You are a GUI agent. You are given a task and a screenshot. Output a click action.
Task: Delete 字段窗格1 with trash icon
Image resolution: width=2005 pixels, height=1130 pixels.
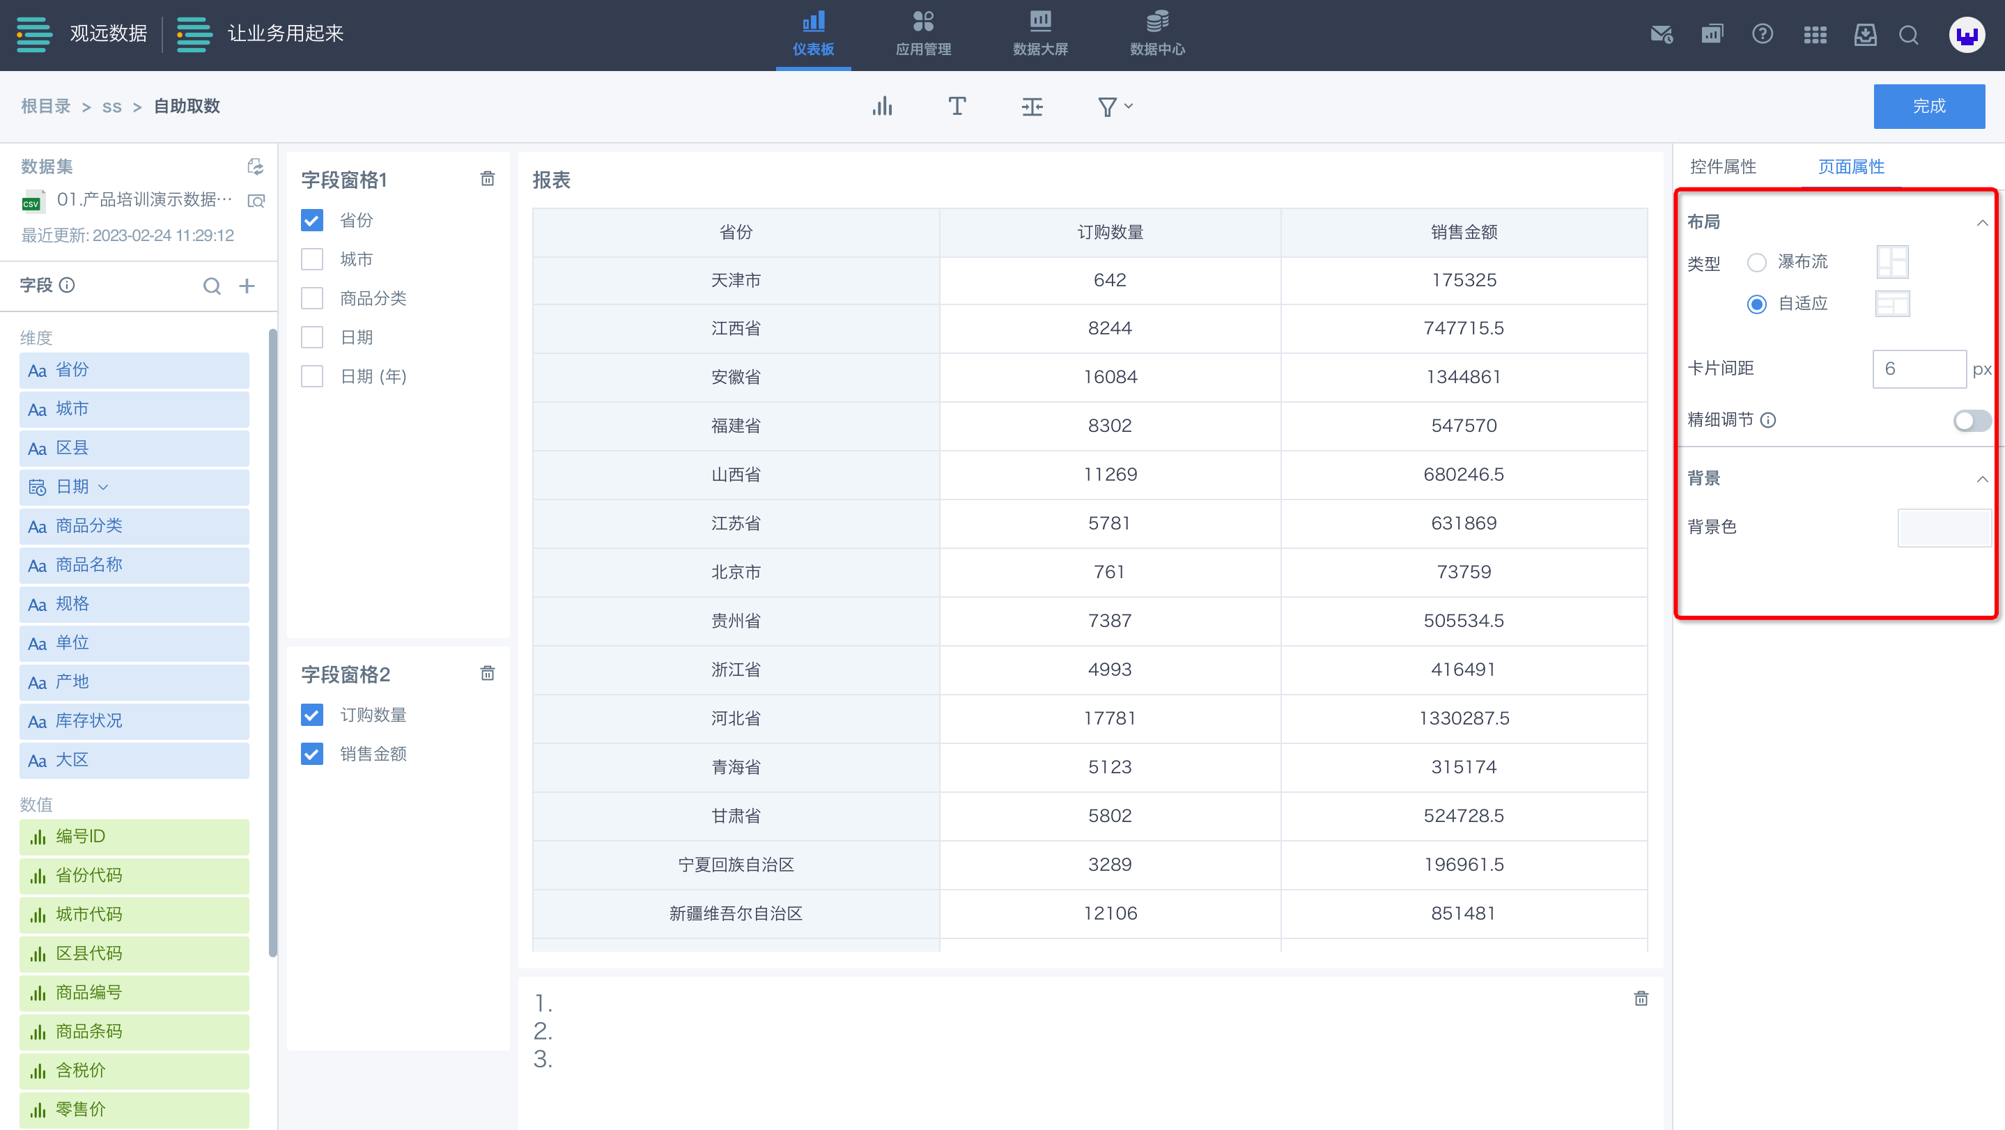point(487,179)
